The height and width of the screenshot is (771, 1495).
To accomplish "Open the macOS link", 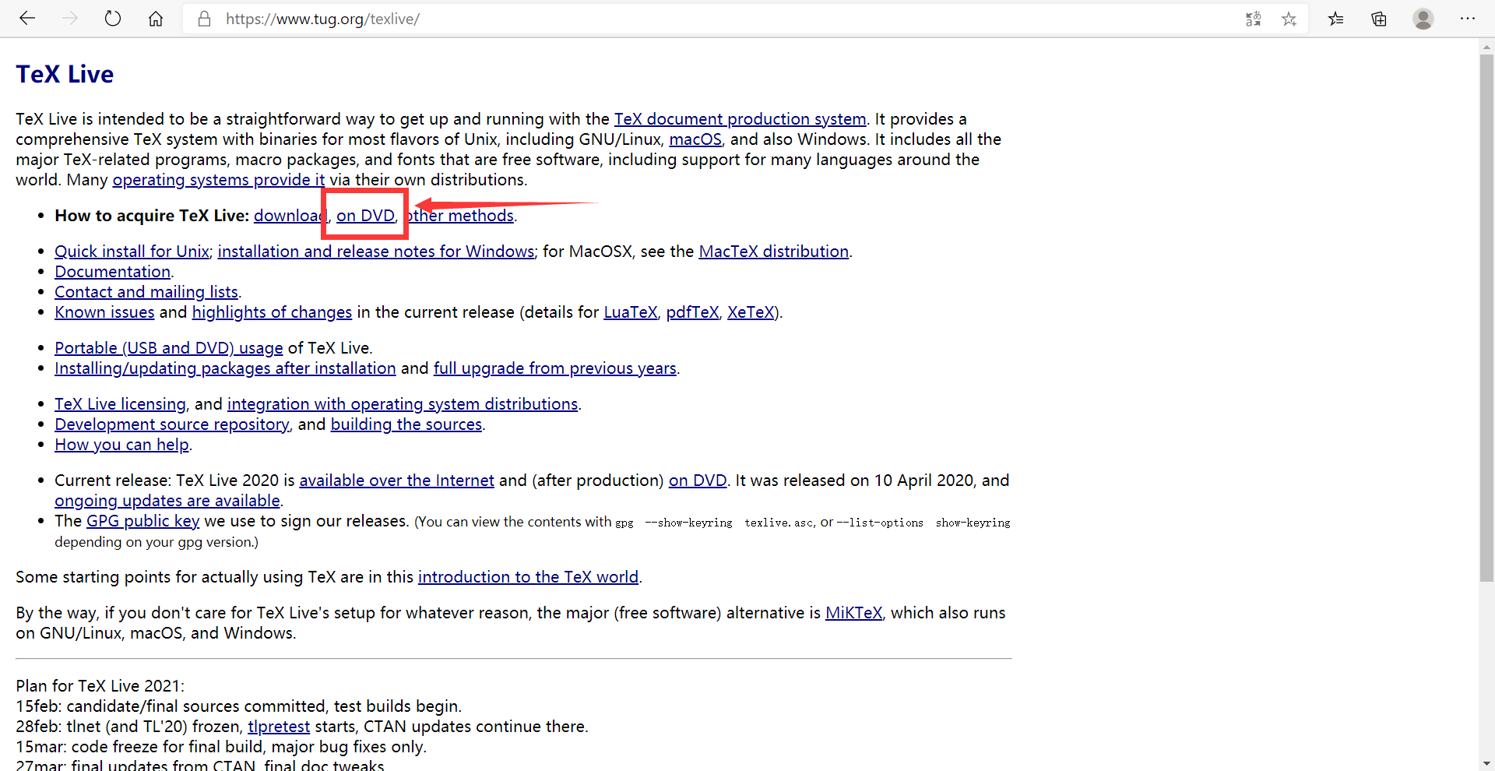I will click(x=695, y=139).
